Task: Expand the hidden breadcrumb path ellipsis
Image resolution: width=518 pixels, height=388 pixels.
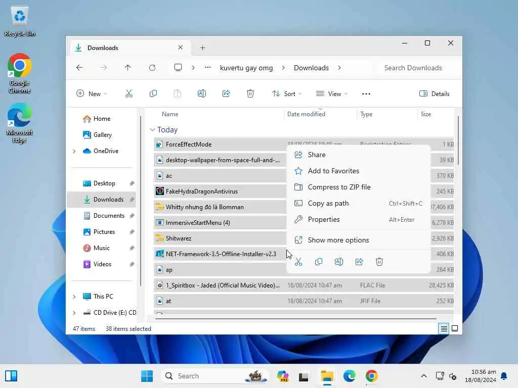Action: (207, 68)
